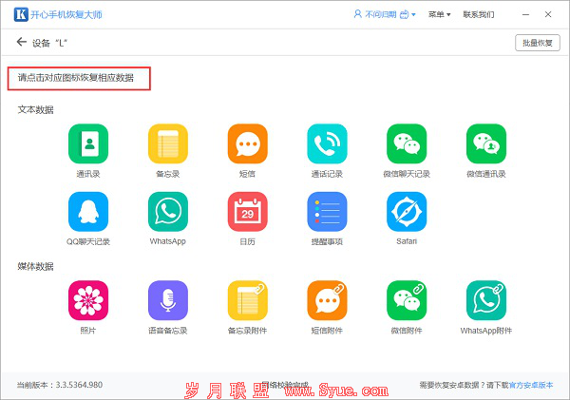Click the 设备 "L" device title
Image resolution: width=570 pixels, height=400 pixels.
(49, 44)
